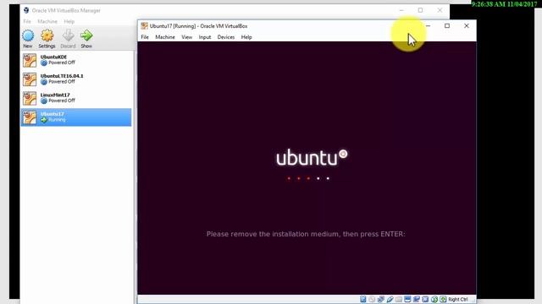Click inside the Ubuntu boot screen logo
Screen dimensions: 542x304
(x=312, y=158)
